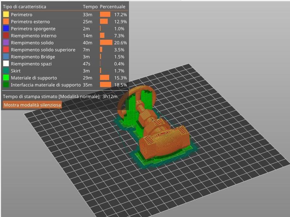Toggle Riempimento interno dark red swatch

coord(6,36)
